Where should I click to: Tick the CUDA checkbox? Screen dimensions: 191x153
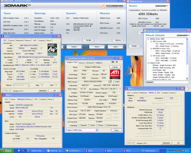click(x=89, y=125)
